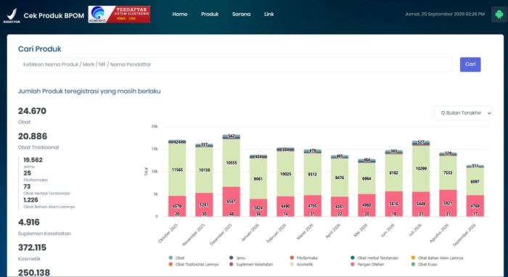Expand the 12 Bulan Terakhir dropdown
This screenshot has height=277, width=508.
tap(463, 113)
